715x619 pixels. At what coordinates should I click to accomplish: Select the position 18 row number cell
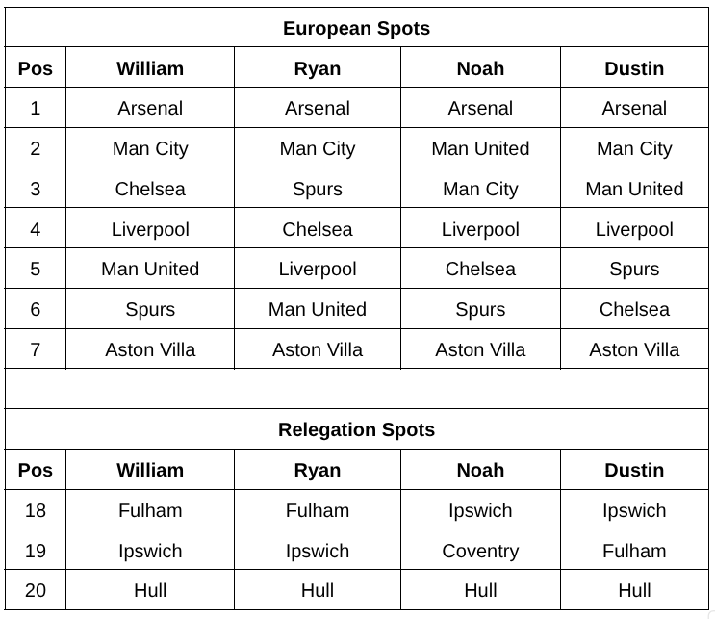pos(36,509)
